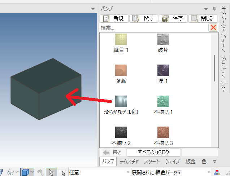Switch to the シェイプ catalog tab
This screenshot has width=230, height=176.
coord(173,162)
